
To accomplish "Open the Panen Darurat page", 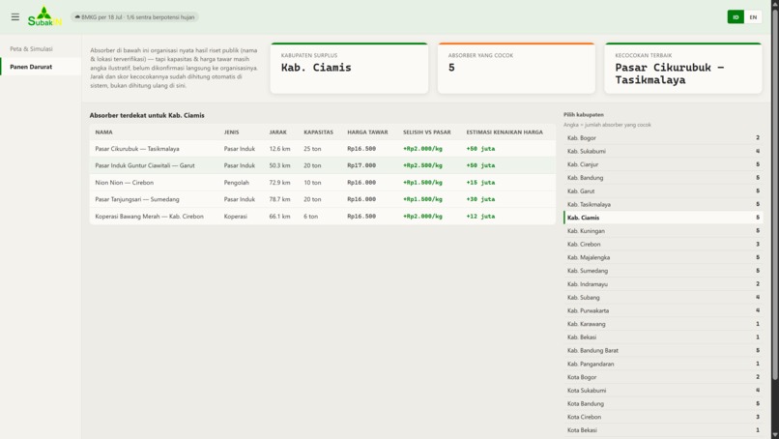I will (41, 67).
